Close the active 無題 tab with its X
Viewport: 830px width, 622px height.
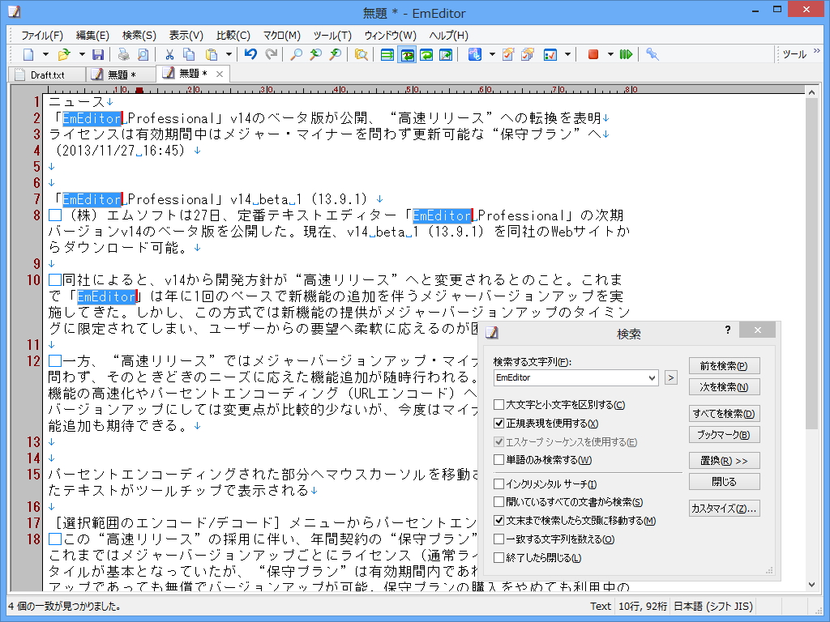220,74
